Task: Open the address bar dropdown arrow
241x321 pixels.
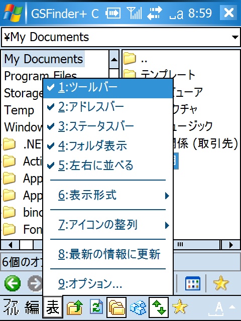Action: [235, 37]
